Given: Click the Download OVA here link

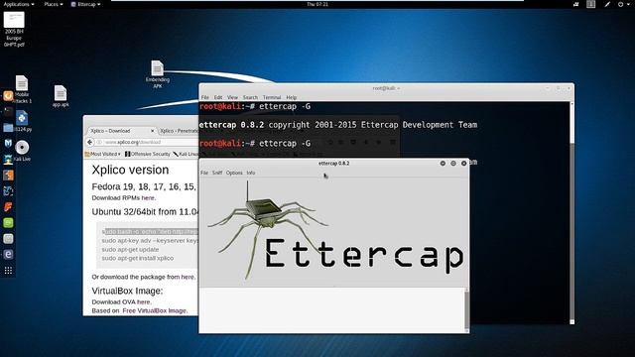Looking at the screenshot, I should point(143,301).
